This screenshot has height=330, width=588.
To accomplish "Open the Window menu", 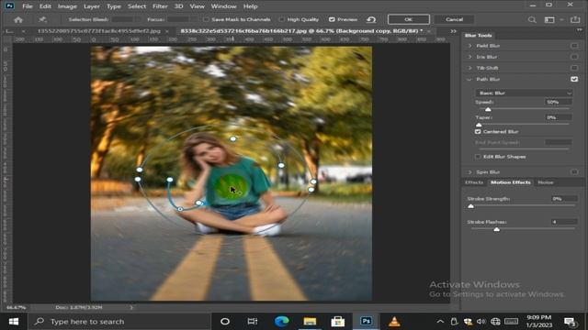I will coord(223,6).
